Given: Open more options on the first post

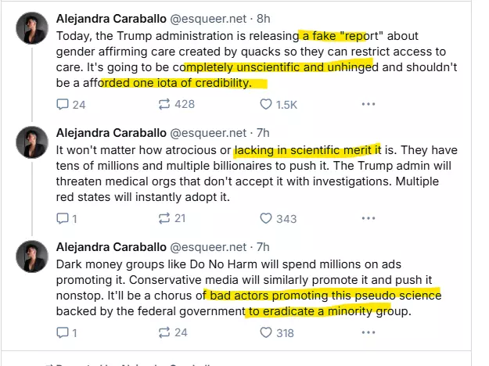Looking at the screenshot, I should 369,105.
